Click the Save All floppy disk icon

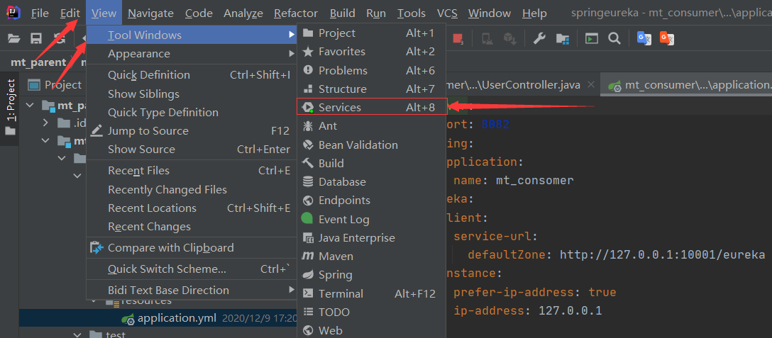(x=36, y=38)
